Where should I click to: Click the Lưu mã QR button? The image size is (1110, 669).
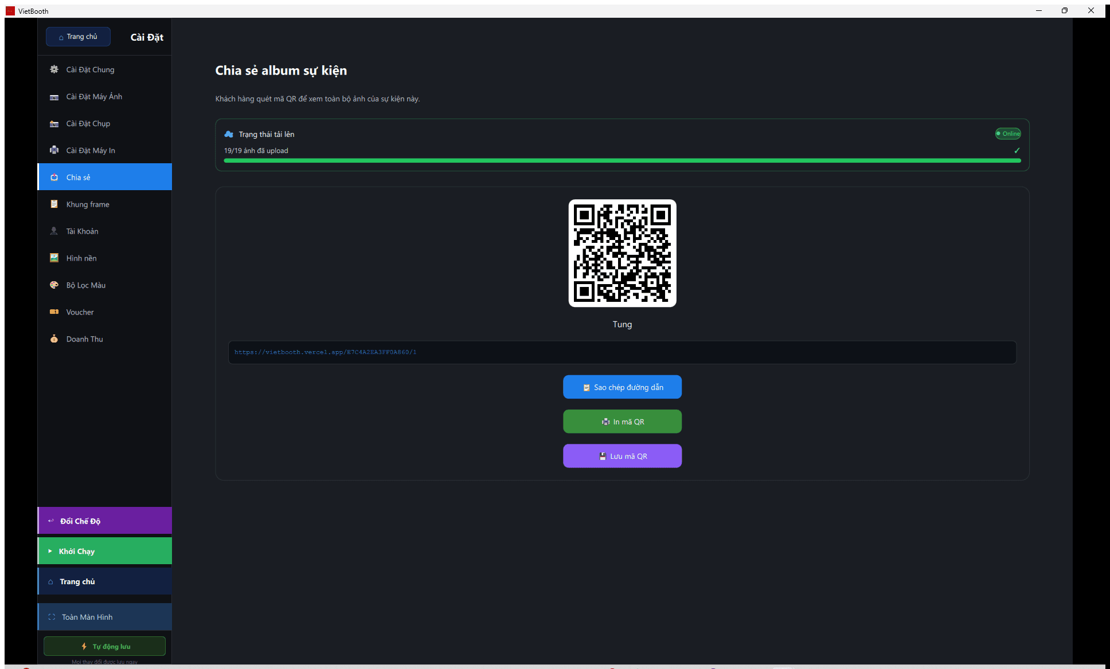[622, 456]
